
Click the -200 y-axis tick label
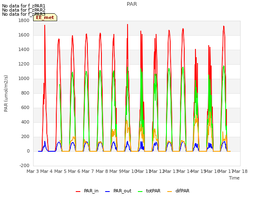24,165
